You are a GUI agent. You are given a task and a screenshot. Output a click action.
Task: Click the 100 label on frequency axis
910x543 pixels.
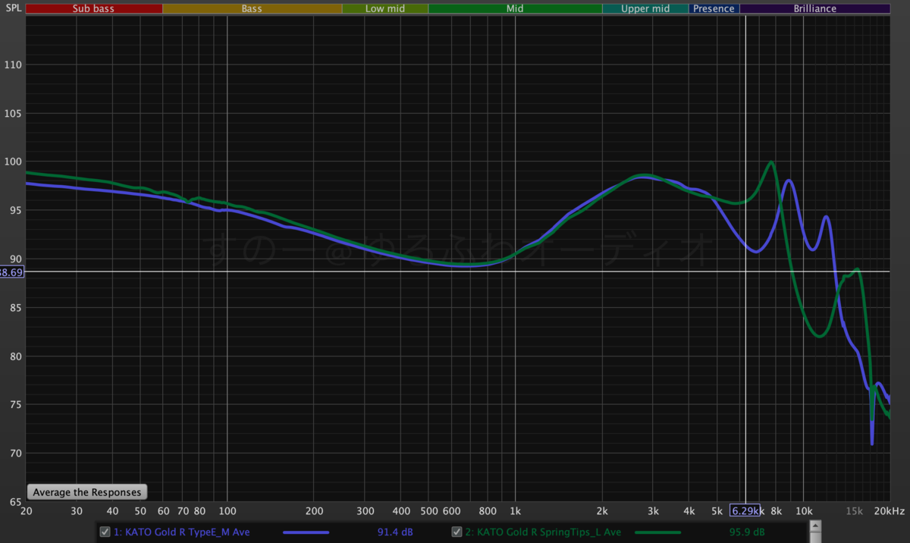(x=227, y=510)
